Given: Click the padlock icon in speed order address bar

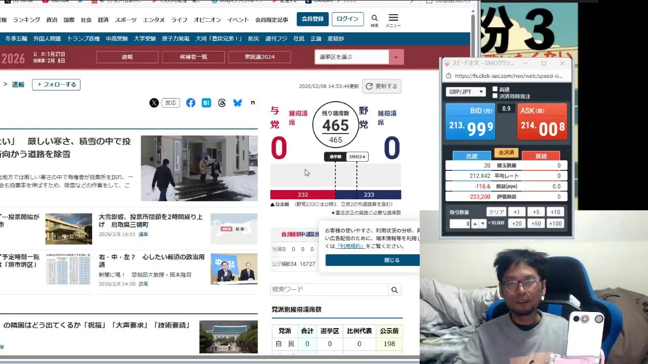Looking at the screenshot, I should (x=449, y=76).
